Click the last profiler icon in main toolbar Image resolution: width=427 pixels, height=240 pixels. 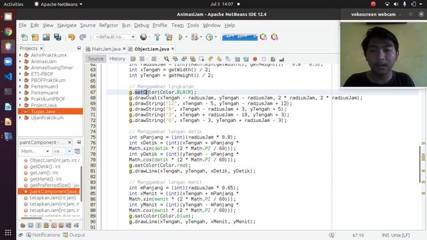pos(274,37)
